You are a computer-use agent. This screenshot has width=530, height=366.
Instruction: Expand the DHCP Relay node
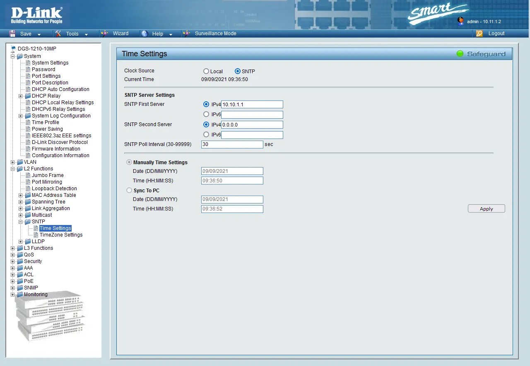pos(21,96)
